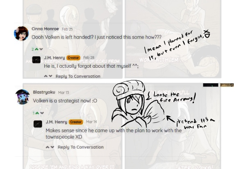Image resolution: width=246 pixels, height=169 pixels.
Task: Click J.M. Henry name on Feb 28 reply
Action: click(x=55, y=58)
